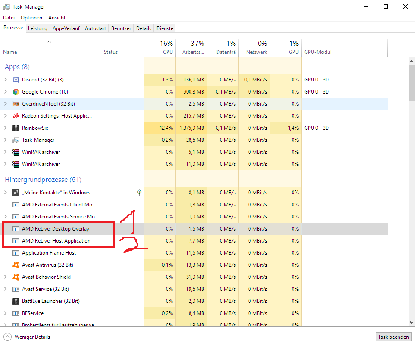Sort by the CPU column header
Image resolution: width=415 pixels, height=346 pixels.
(160, 48)
